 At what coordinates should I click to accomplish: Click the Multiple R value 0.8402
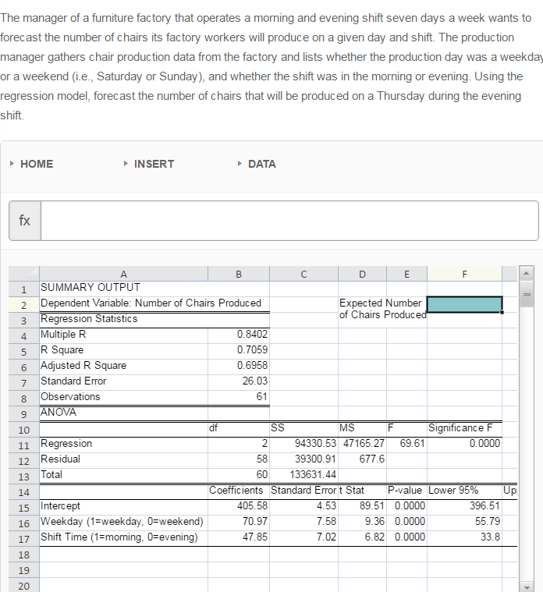(239, 334)
